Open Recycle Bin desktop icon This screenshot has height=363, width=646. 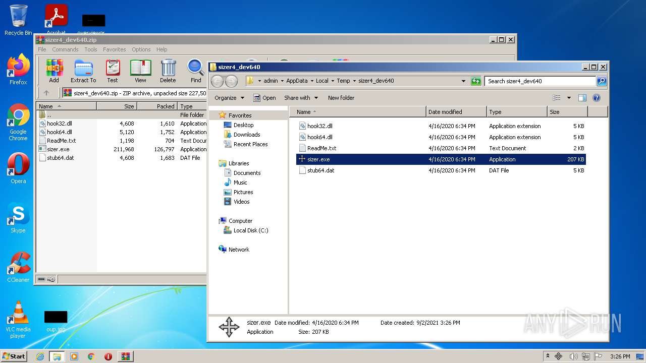(18, 20)
